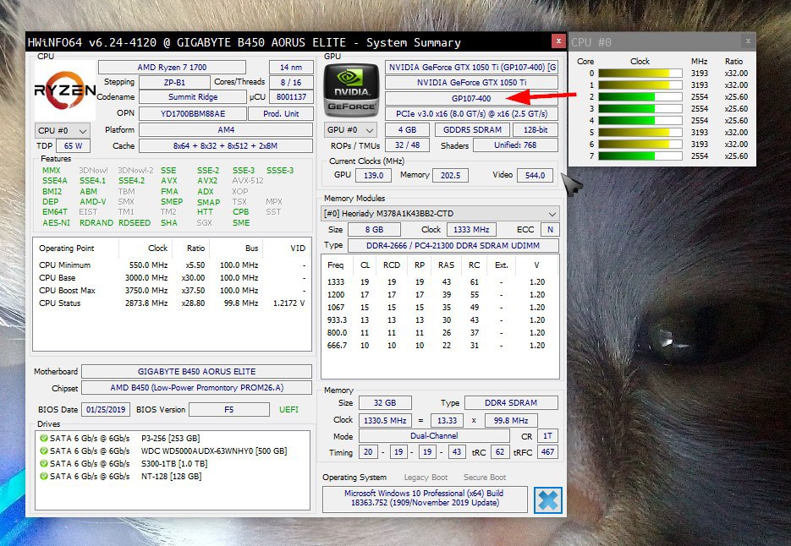Click the CR 1T field
Image resolution: width=791 pixels, height=546 pixels.
pos(547,436)
